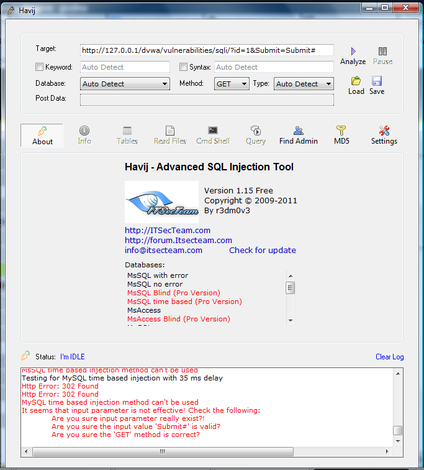
Task: Click the Info tab icon
Action: click(x=84, y=131)
